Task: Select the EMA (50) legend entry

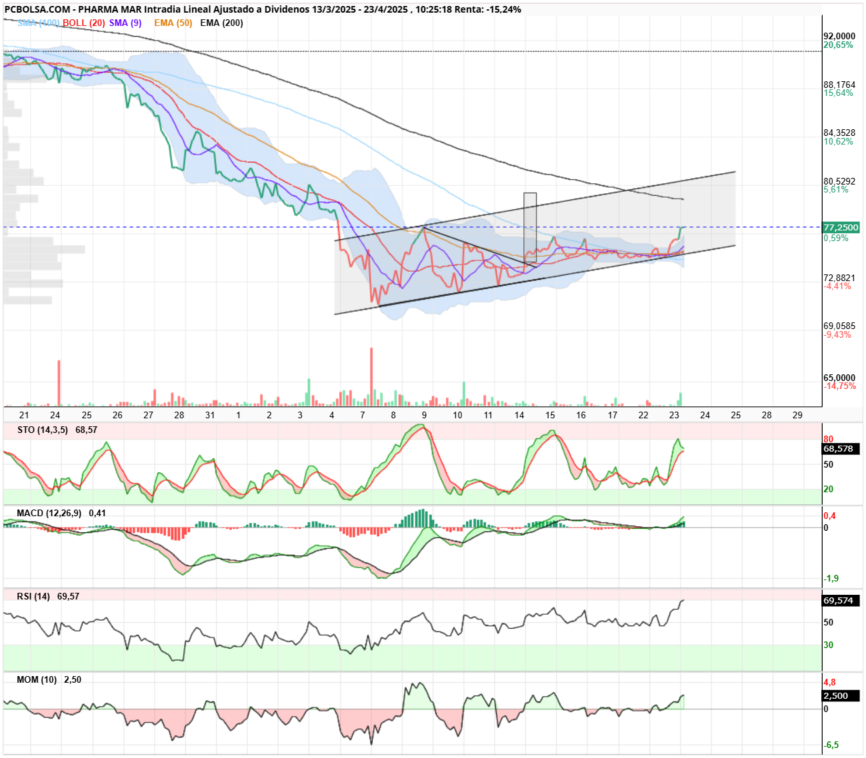Action: pyautogui.click(x=173, y=23)
